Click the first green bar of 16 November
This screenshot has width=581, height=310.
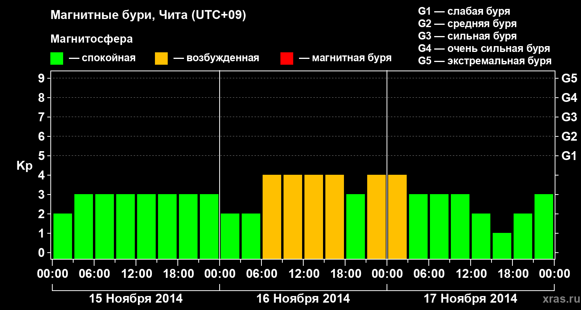(230, 236)
